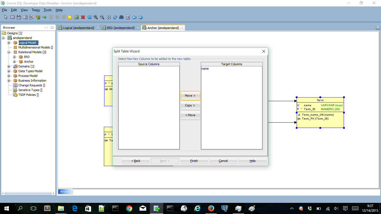The image size is (381, 214).
Task: Click the New Table toolbar icon
Action: coord(12,17)
